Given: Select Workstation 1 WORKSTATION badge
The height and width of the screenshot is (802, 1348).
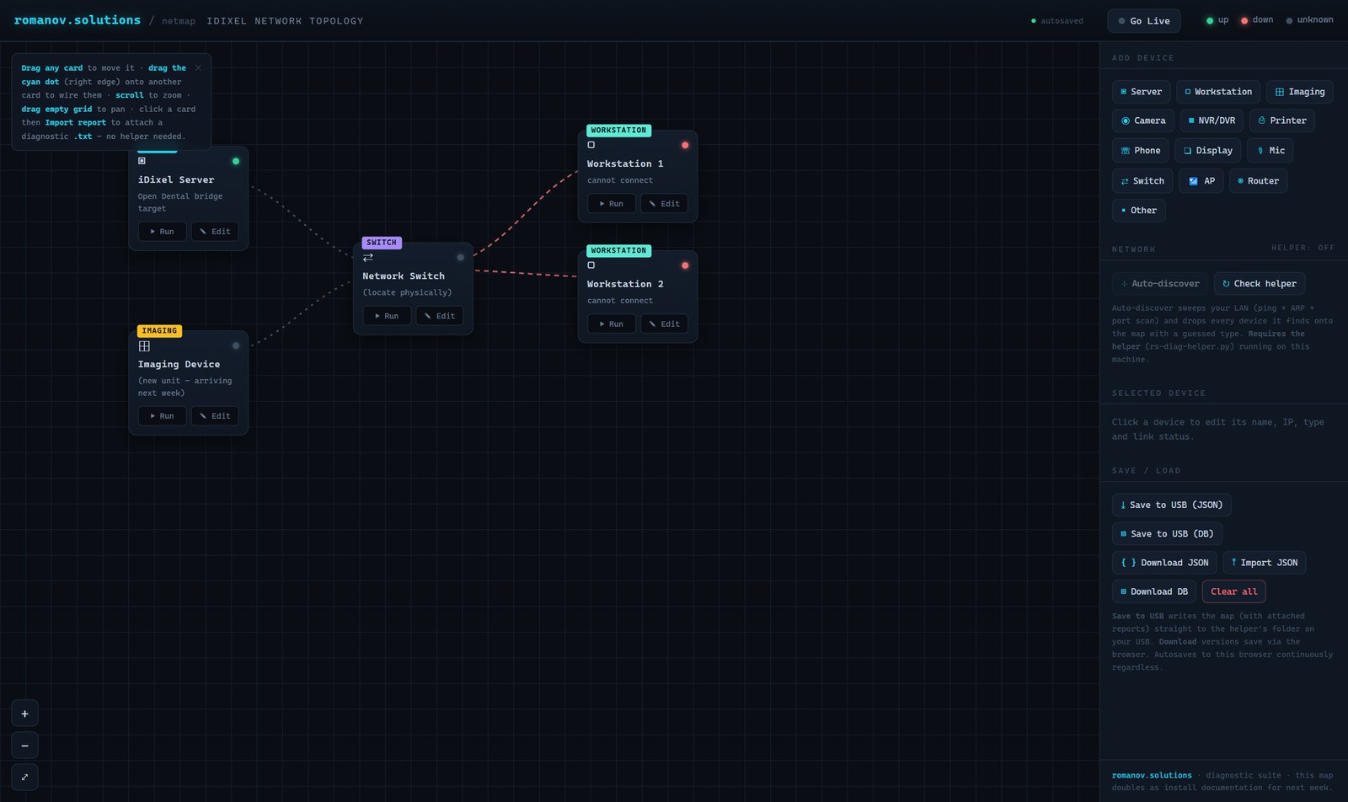Looking at the screenshot, I should click(619, 131).
